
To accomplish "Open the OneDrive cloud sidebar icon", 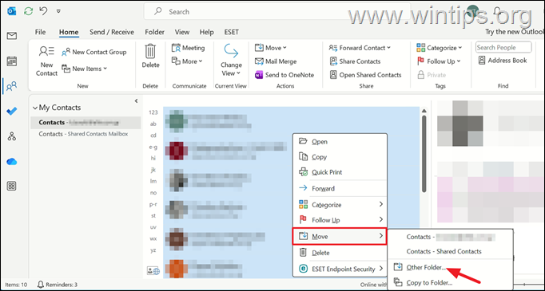I will pos(12,162).
